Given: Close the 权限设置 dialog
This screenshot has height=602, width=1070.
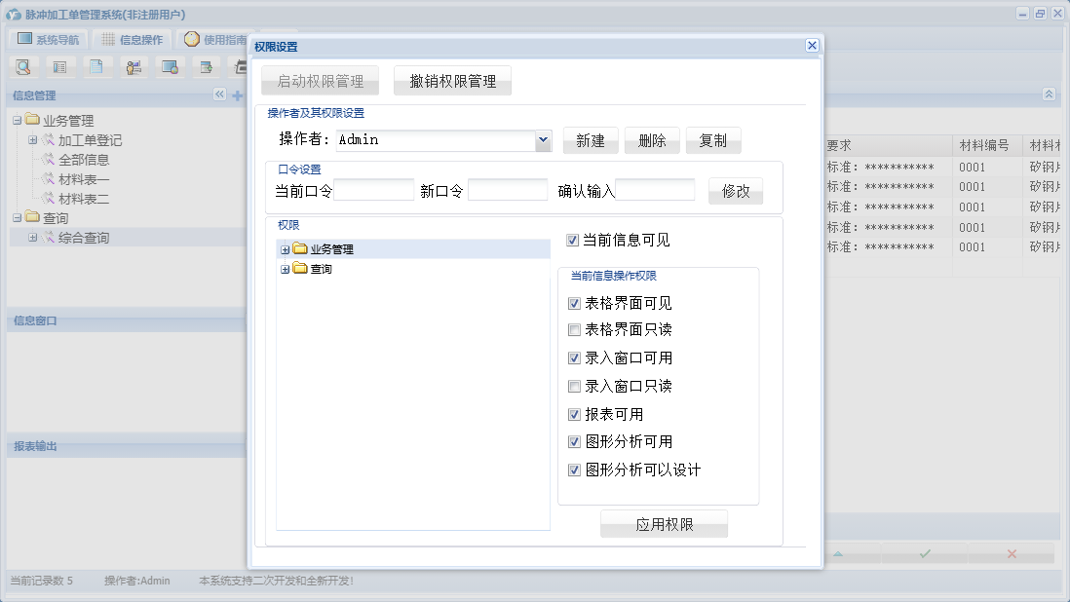Looking at the screenshot, I should click(x=812, y=45).
